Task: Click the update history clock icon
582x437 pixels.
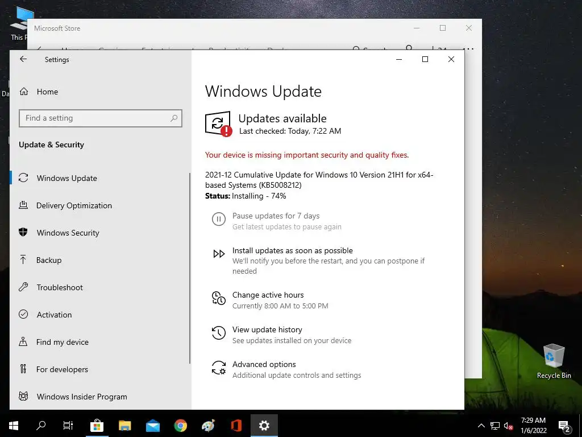Action: tap(219, 332)
